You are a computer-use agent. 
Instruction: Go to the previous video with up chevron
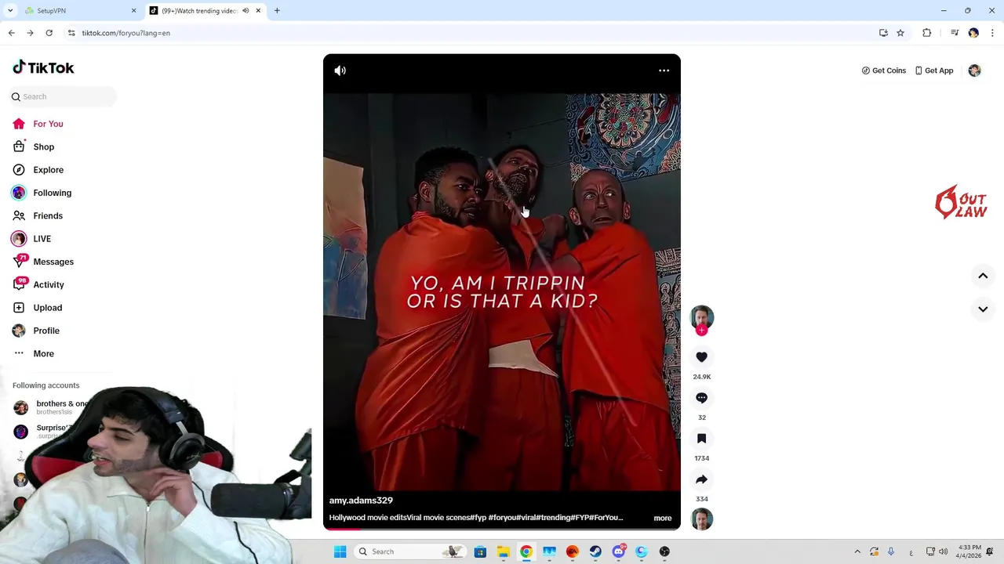tap(983, 276)
